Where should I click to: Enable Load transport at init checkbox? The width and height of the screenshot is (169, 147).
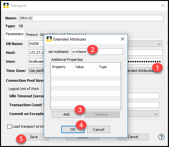tap(9, 126)
